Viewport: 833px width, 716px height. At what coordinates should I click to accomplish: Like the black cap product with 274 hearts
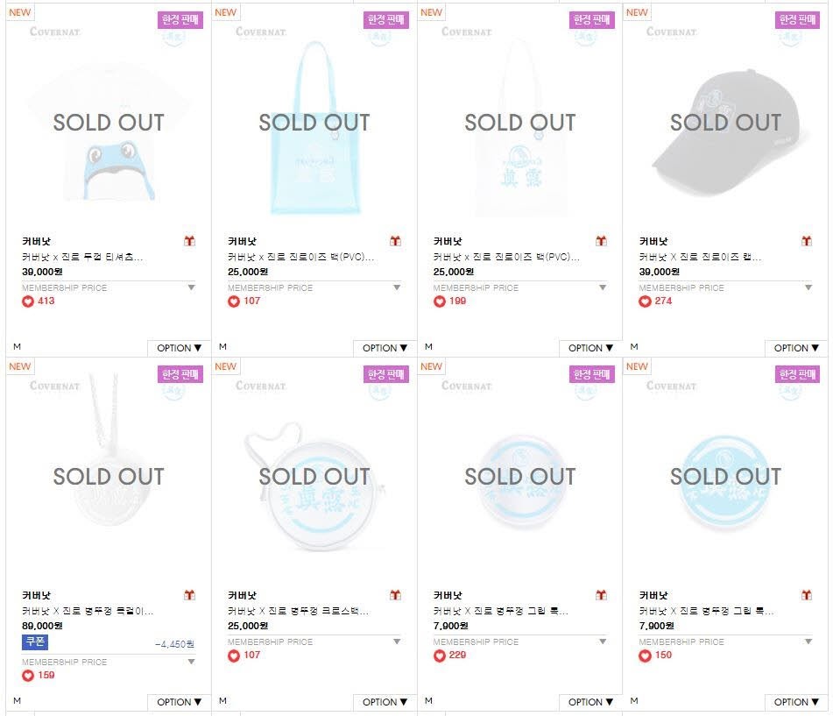[645, 301]
